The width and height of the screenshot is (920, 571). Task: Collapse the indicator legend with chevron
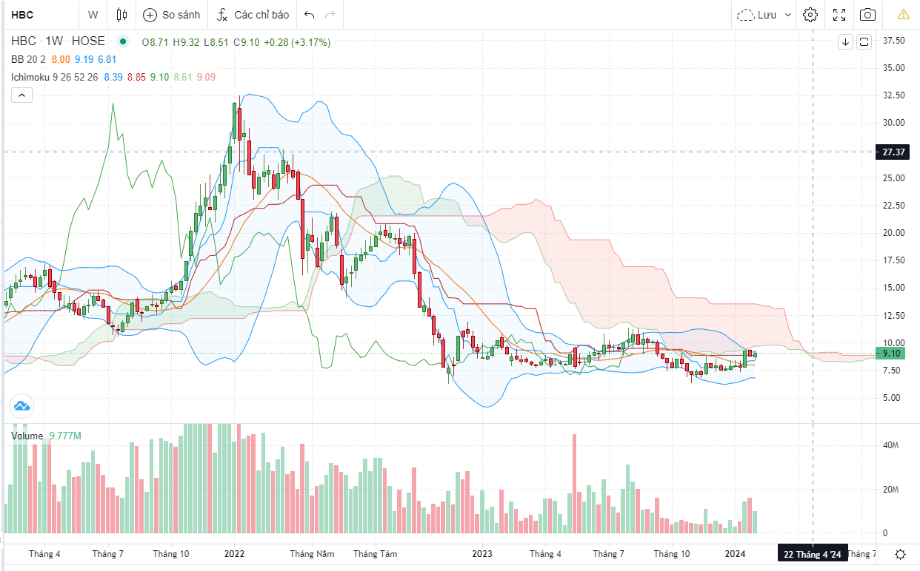[x=21, y=95]
